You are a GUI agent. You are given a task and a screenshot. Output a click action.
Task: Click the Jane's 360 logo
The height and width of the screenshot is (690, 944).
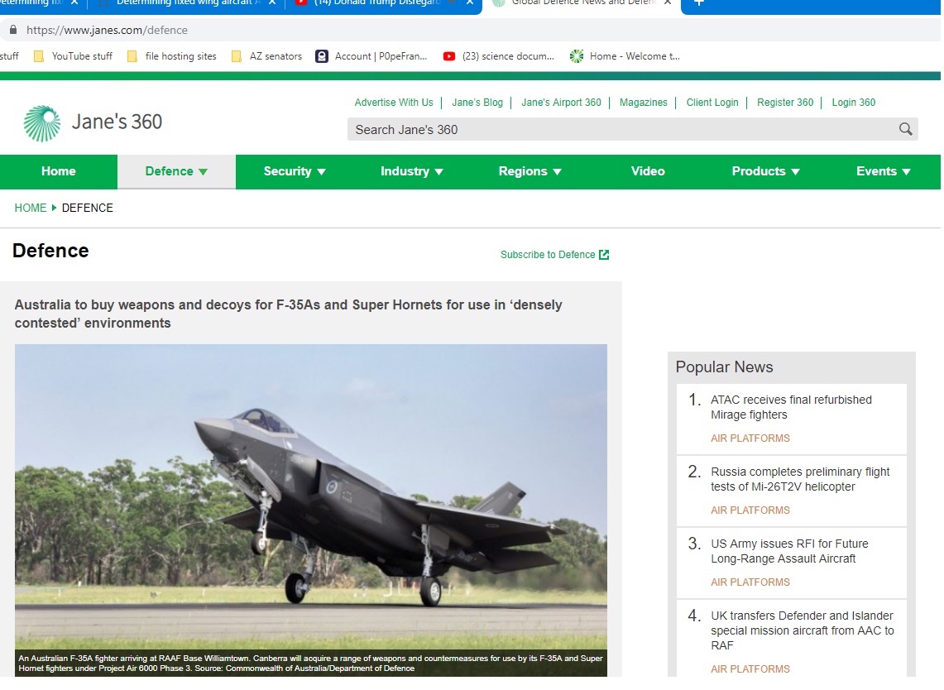coord(93,122)
